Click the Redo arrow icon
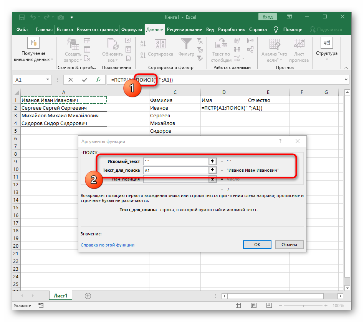The height and width of the screenshot is (322, 364). click(47, 17)
